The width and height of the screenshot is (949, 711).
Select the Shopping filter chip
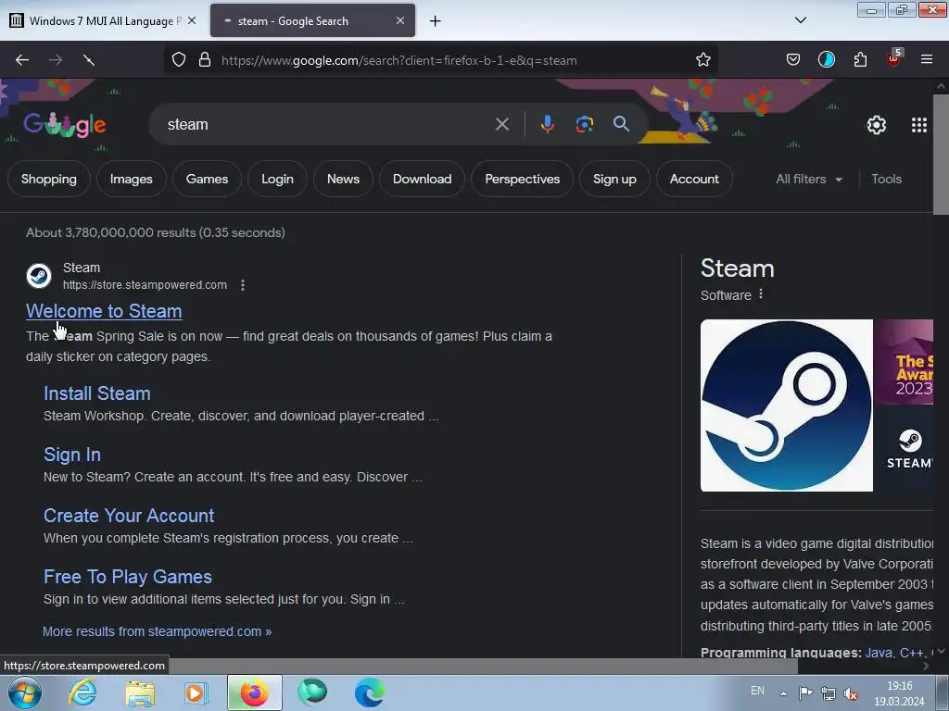49,179
